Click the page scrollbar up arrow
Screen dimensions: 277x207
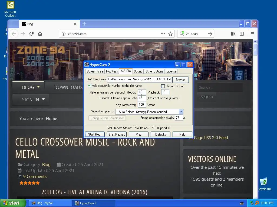255,42
